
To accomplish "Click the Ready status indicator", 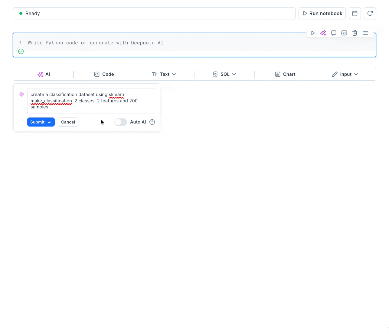I will point(29,13).
